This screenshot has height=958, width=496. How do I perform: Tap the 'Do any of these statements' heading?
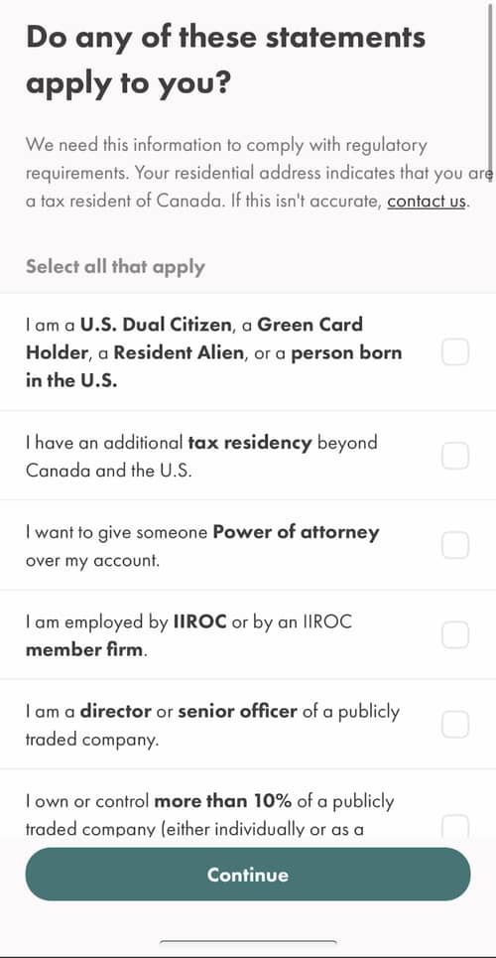tap(226, 37)
